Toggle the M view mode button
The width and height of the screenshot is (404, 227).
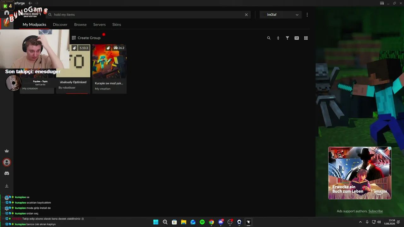tap(297, 38)
